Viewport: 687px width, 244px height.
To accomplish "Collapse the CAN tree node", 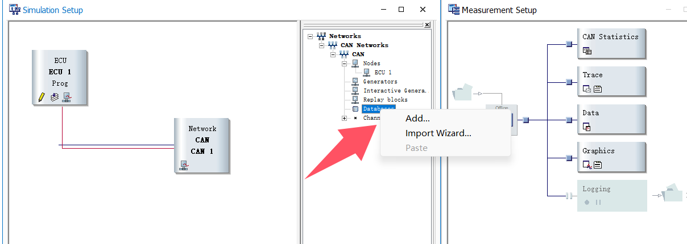I will (333, 54).
